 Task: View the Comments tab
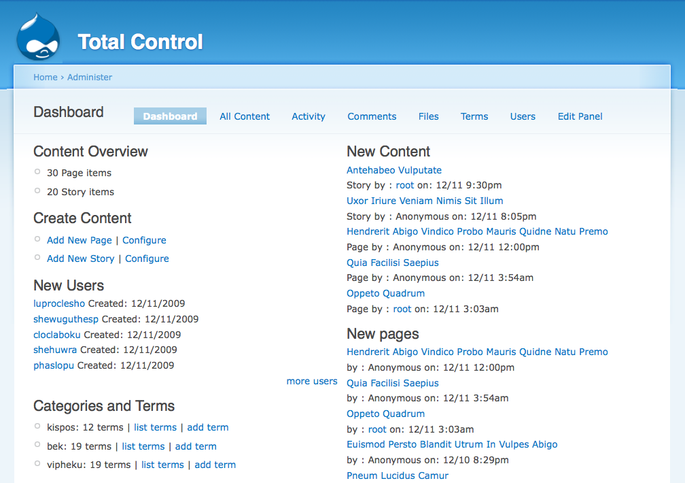click(x=372, y=116)
